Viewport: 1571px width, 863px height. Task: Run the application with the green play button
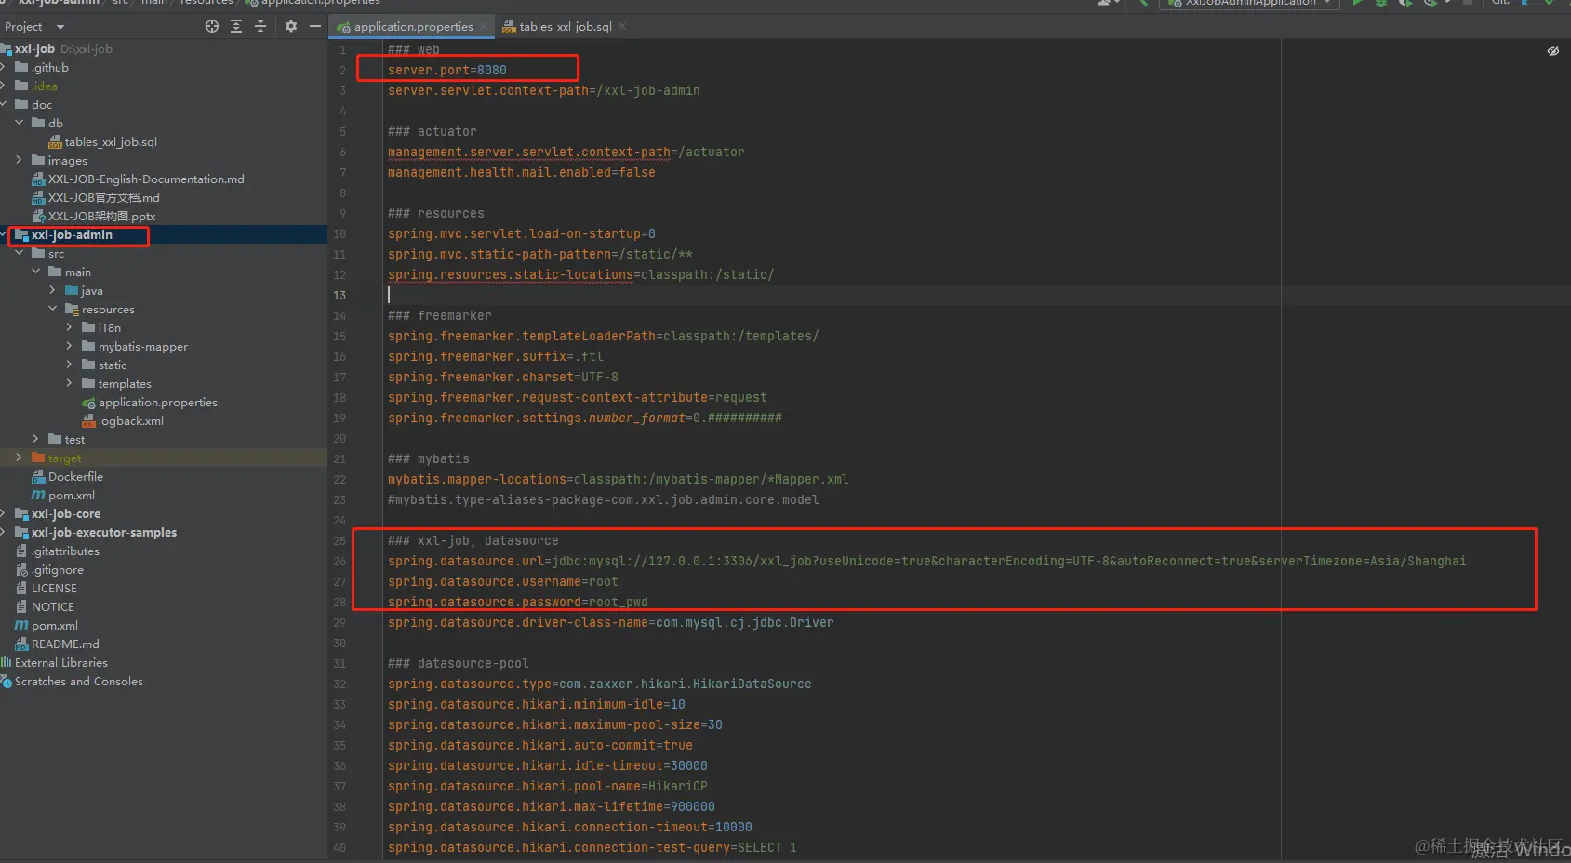[x=1358, y=3]
